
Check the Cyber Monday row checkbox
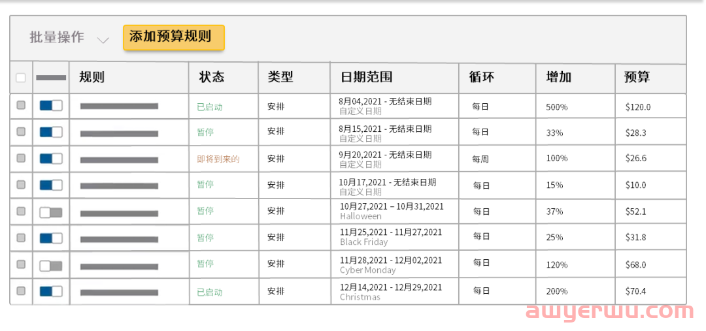tap(21, 264)
